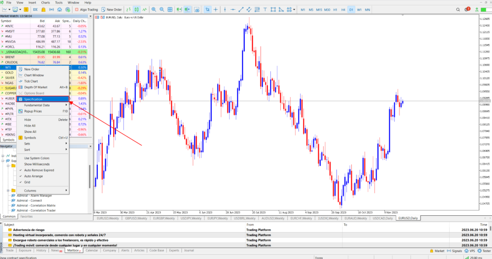This screenshot has width=492, height=259.
Task: Open 'Advertencia de riesgo' mailbox message
Action: pyautogui.click(x=29, y=230)
